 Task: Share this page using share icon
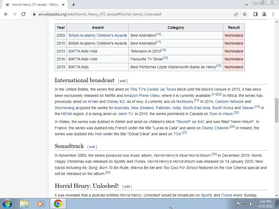pos(236,14)
